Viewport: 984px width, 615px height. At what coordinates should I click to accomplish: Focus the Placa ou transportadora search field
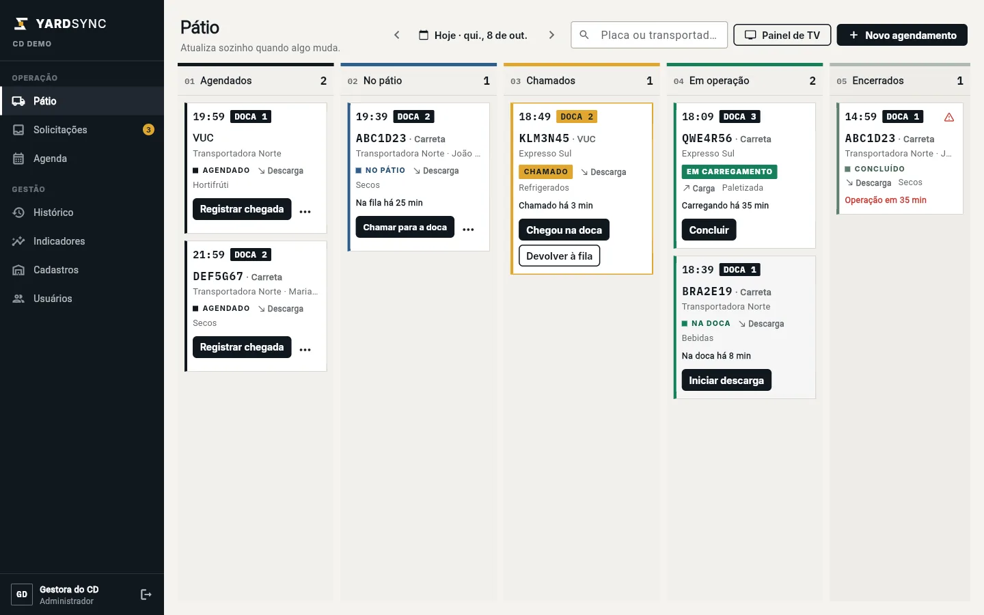pyautogui.click(x=649, y=35)
